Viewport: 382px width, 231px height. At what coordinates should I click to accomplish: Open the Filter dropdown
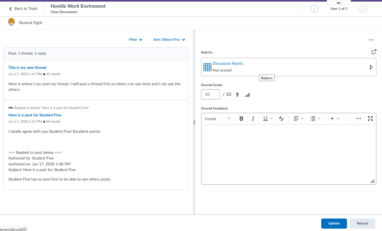point(136,39)
